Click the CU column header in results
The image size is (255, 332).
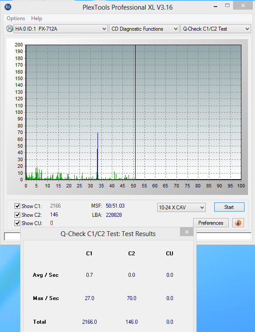pyautogui.click(x=169, y=254)
